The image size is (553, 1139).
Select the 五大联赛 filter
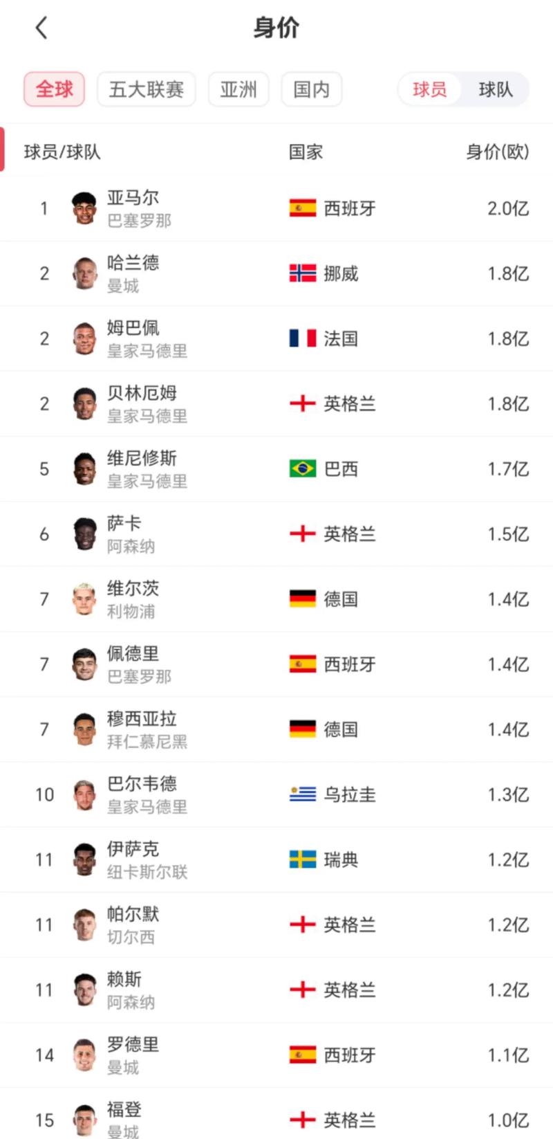tap(146, 89)
